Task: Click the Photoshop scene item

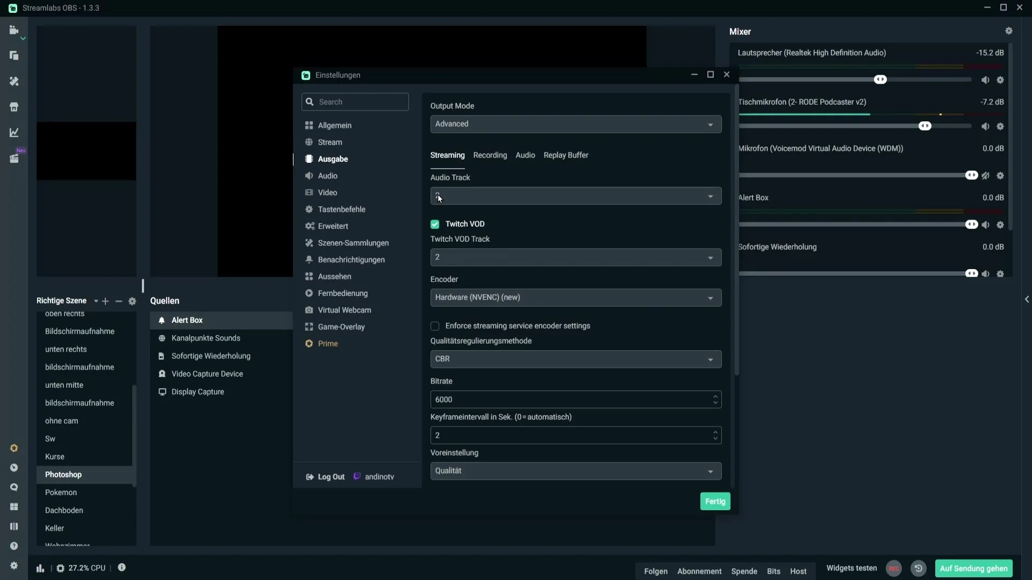Action: point(63,475)
